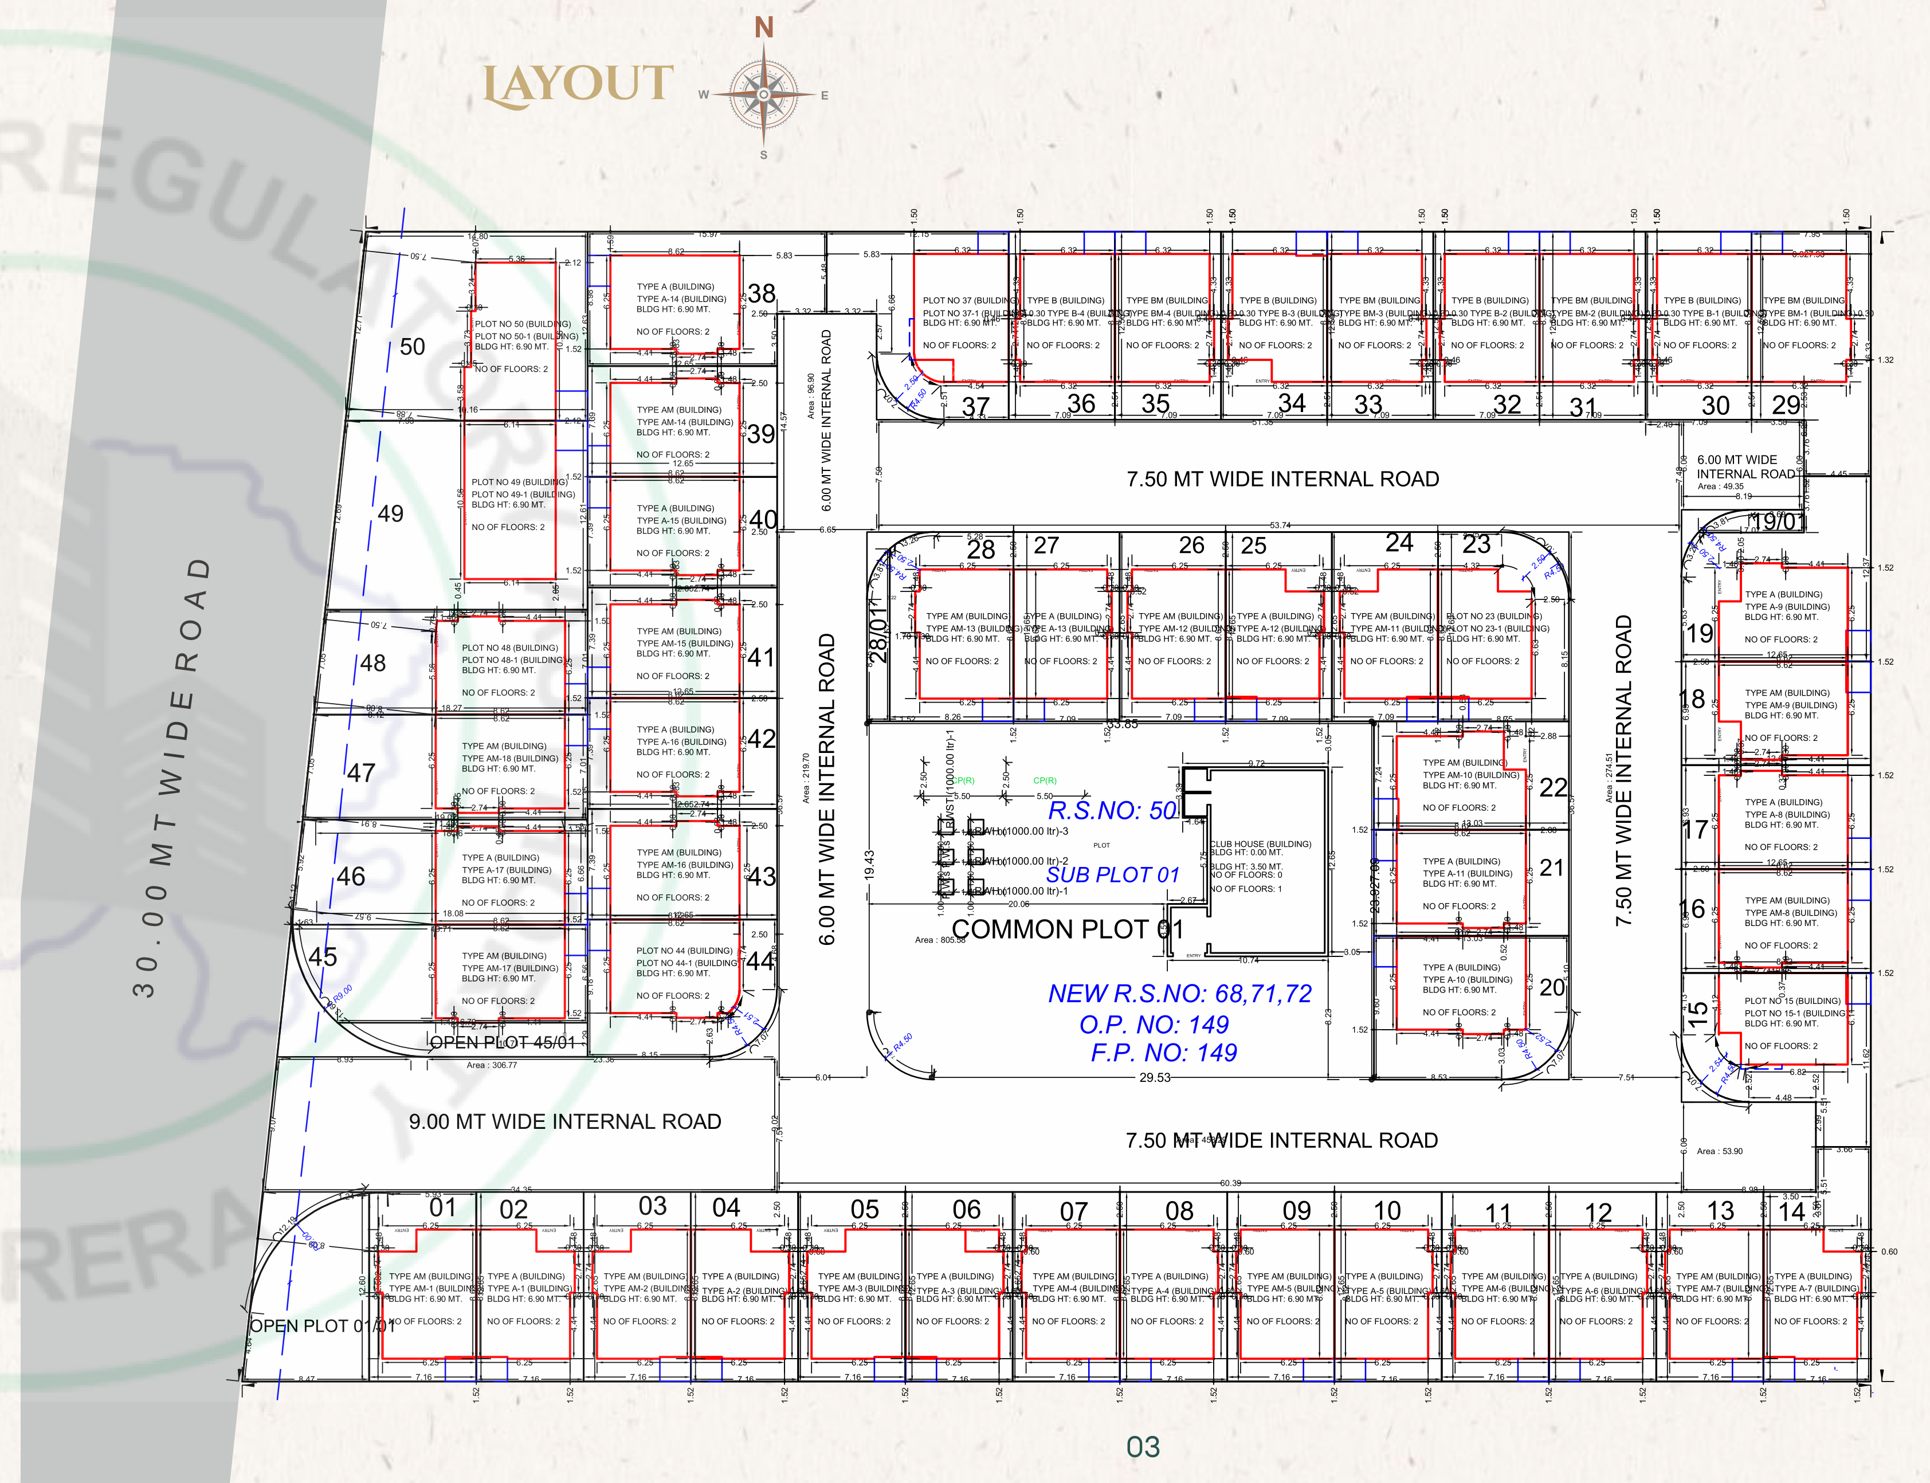Click the Area : 49.35 text
Screen dimensions: 1930x1483
click(x=1721, y=487)
